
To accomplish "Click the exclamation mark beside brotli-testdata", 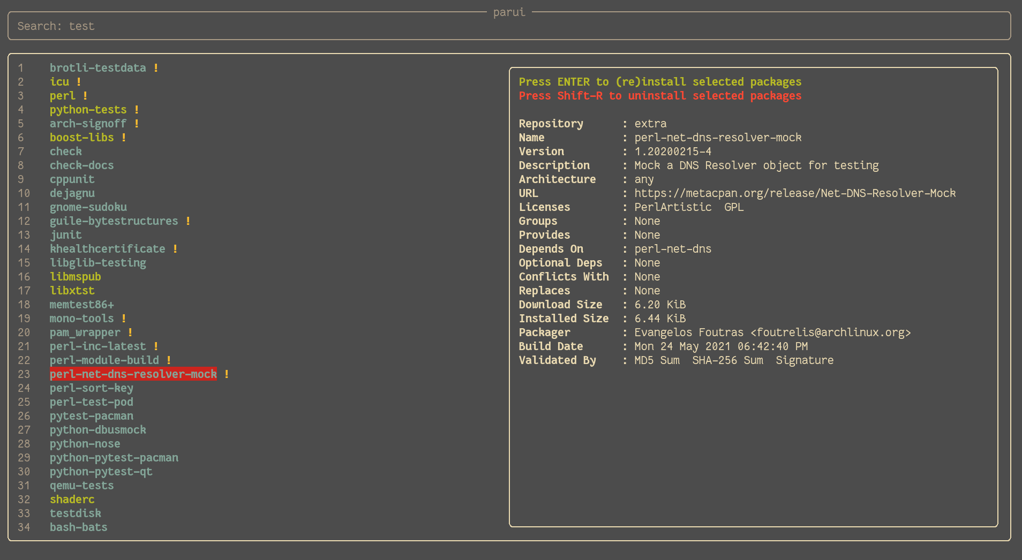I will tap(156, 68).
